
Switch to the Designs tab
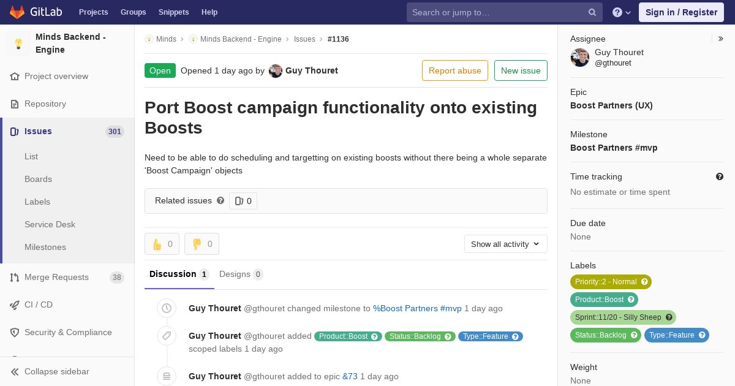[x=240, y=274]
